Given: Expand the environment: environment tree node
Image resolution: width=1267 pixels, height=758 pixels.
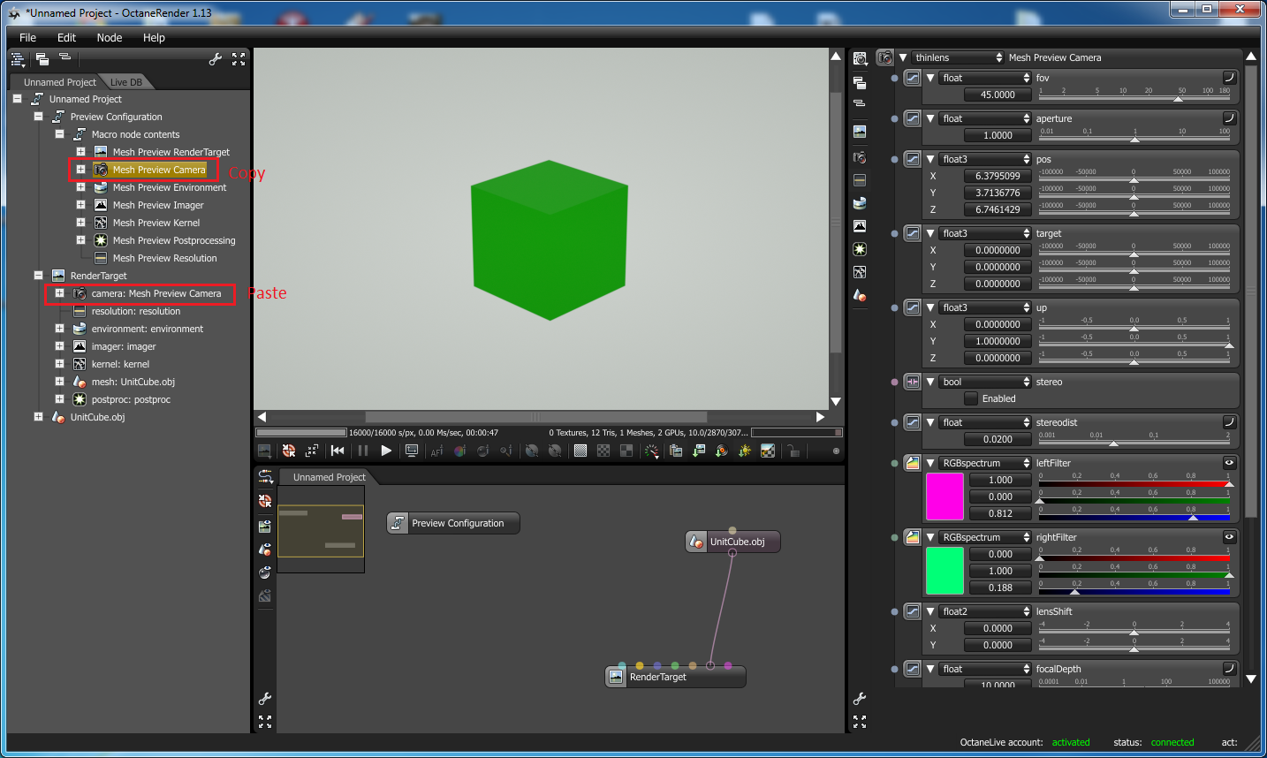Looking at the screenshot, I should point(59,329).
